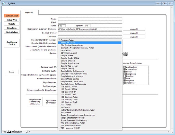
Task: Select The British Library / Autor entry
Action: point(90,123)
